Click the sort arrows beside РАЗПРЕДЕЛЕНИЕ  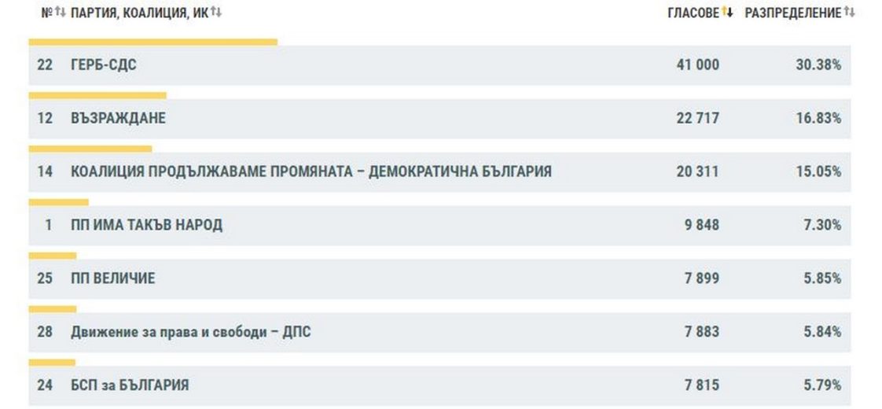tap(849, 13)
